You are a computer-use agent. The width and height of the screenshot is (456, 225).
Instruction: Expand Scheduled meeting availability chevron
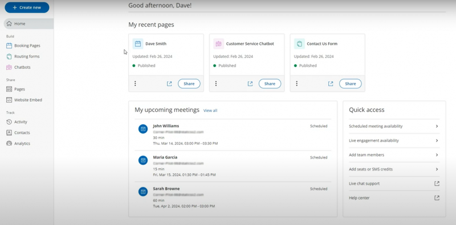(x=437, y=126)
